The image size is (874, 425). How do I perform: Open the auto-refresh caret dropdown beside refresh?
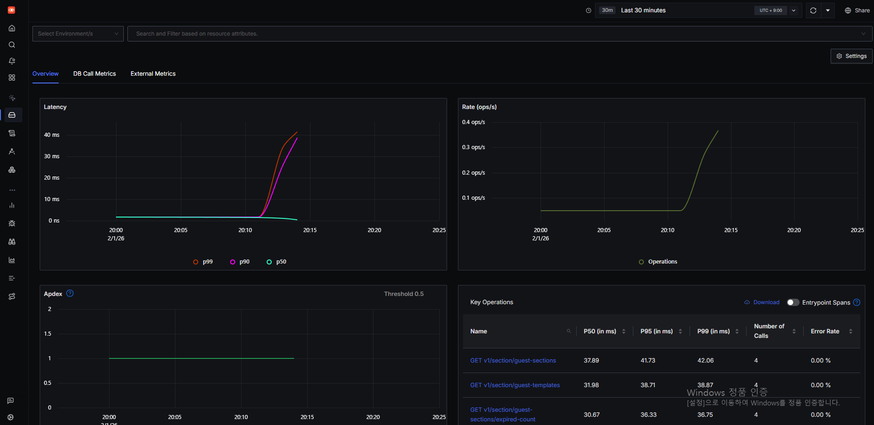828,10
